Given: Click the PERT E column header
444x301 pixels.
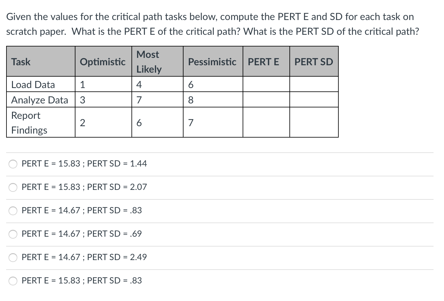Looking at the screenshot, I should pos(264,62).
